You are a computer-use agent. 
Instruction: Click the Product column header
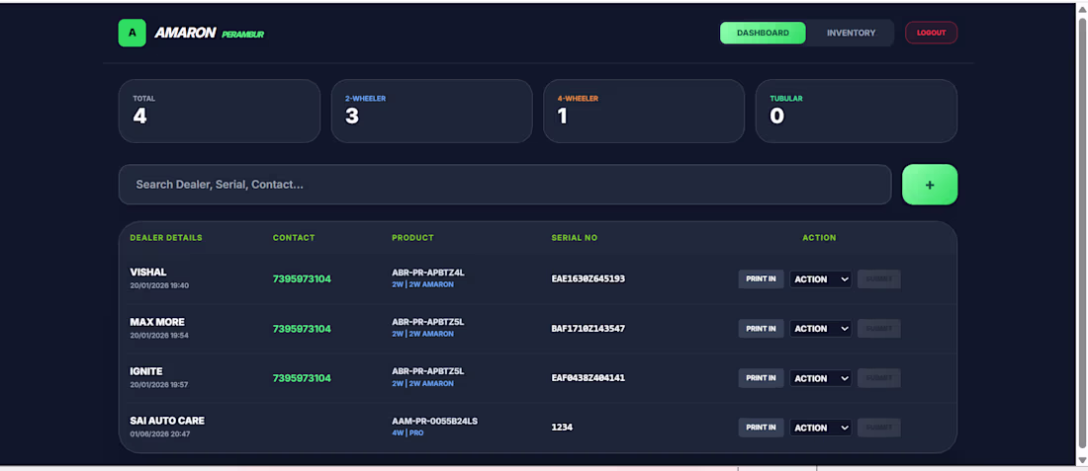[x=412, y=238]
